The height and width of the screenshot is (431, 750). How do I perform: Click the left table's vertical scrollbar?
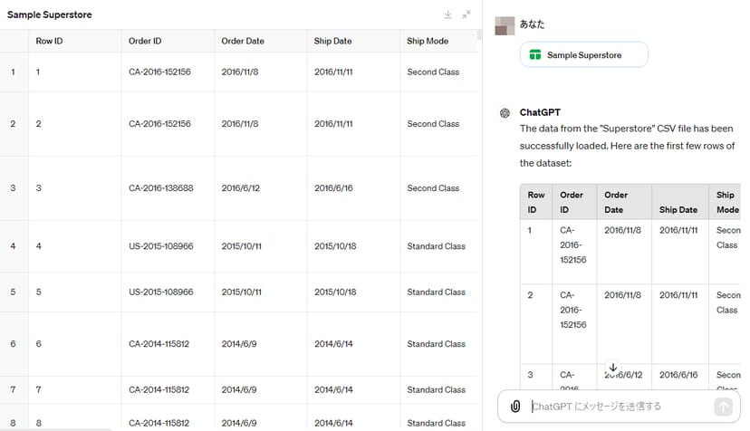(479, 36)
